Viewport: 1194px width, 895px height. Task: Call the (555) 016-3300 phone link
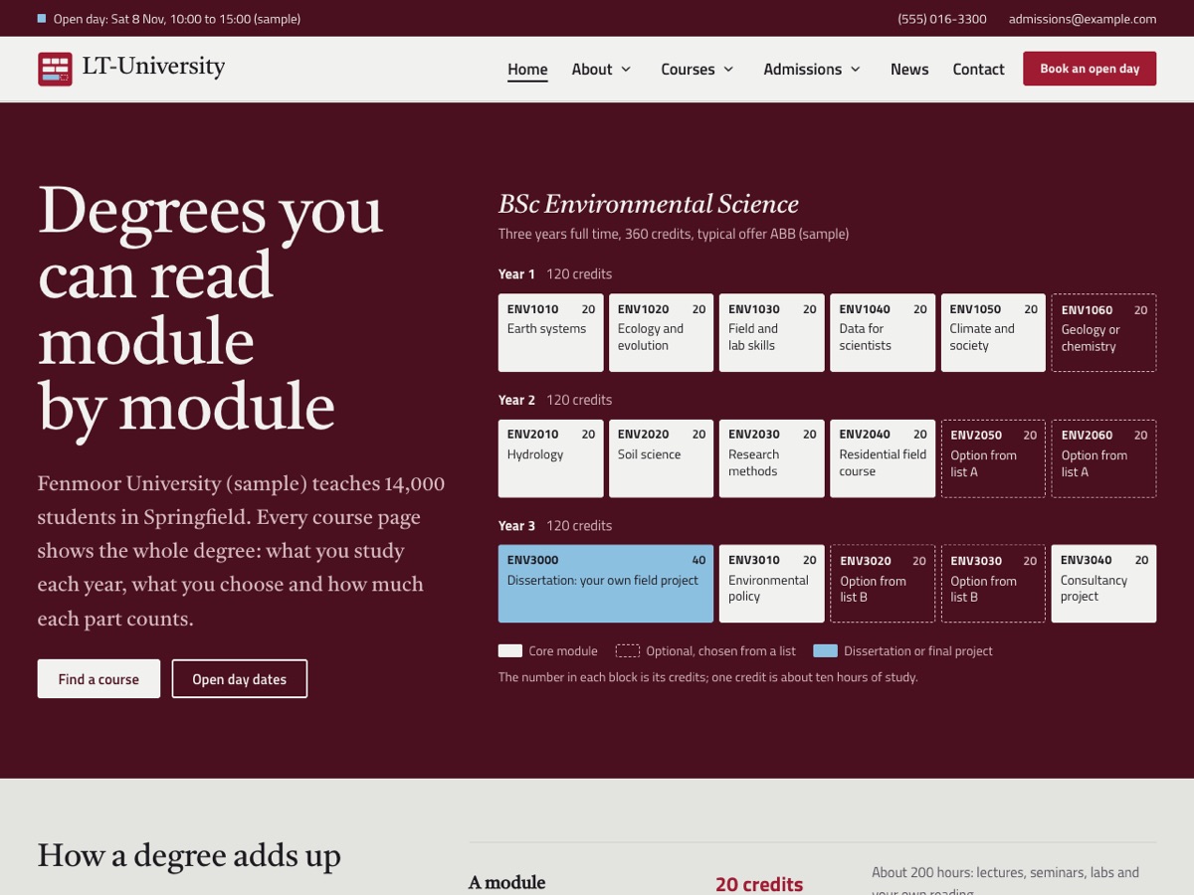942,19
